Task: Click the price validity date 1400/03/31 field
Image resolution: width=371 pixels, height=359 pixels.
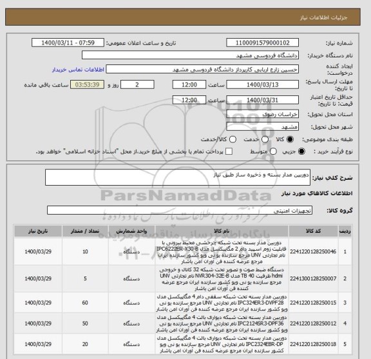Action: 262,100
